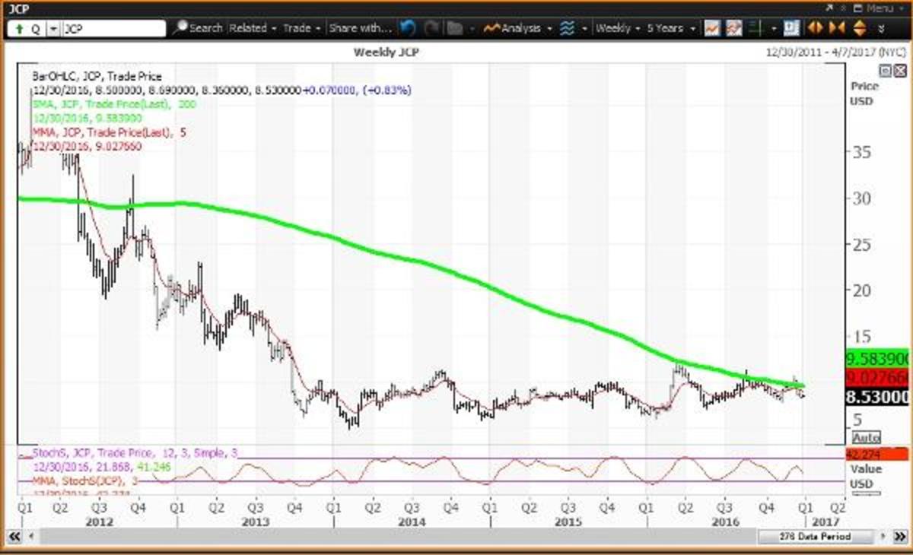Click the orange horizontal compress arrows icon
The height and width of the screenshot is (555, 913).
click(x=836, y=29)
